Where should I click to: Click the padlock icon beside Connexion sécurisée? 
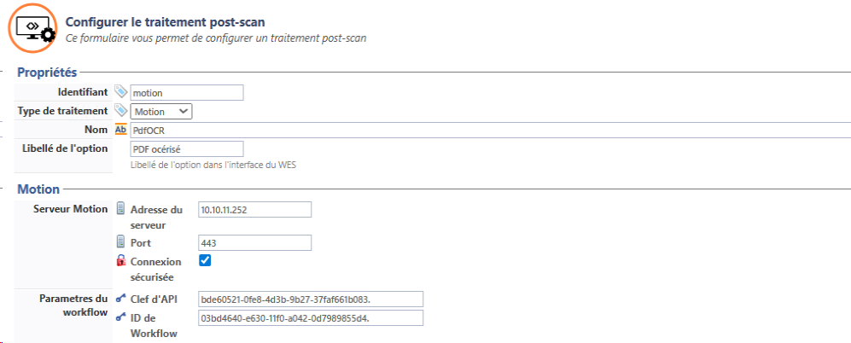120,261
